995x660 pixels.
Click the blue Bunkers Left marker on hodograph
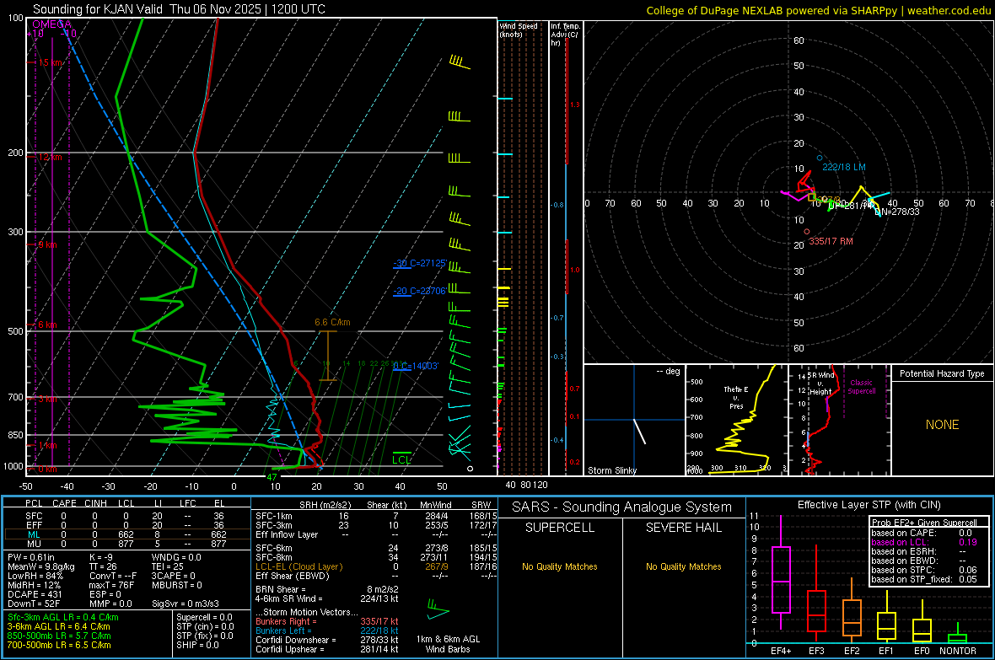tap(820, 158)
